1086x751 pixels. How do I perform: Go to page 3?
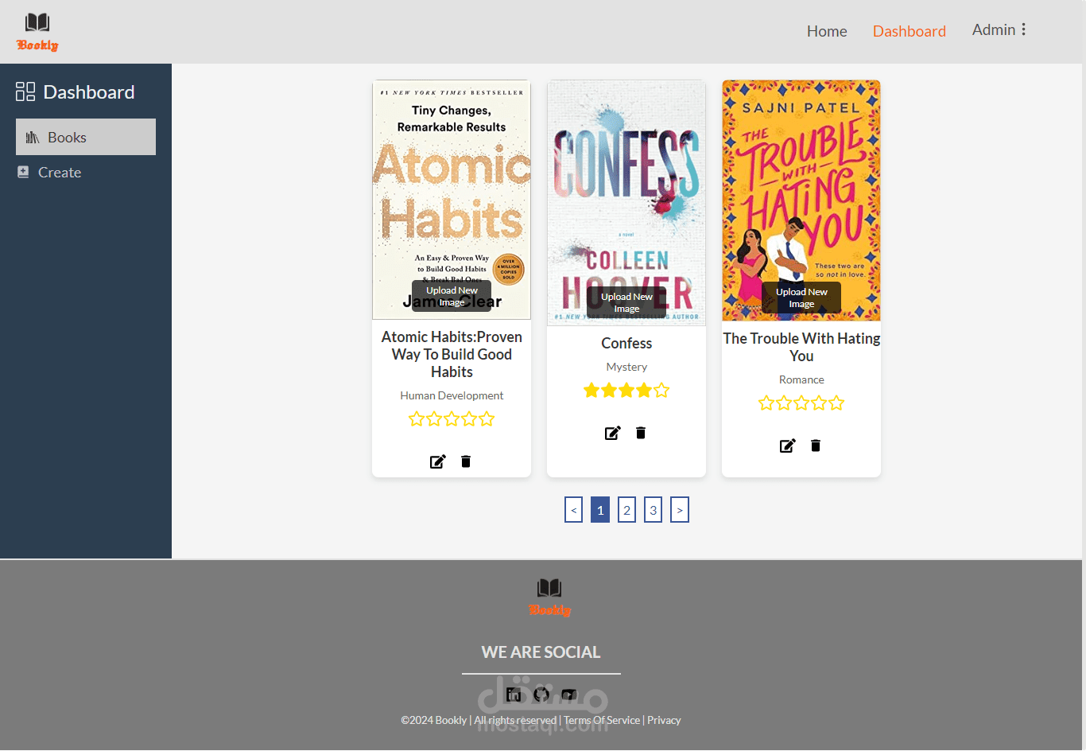coord(653,510)
